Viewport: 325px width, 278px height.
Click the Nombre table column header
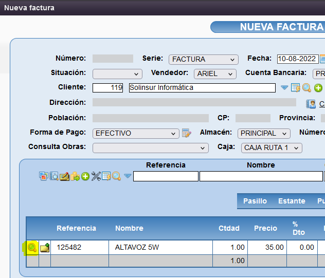click(129, 228)
